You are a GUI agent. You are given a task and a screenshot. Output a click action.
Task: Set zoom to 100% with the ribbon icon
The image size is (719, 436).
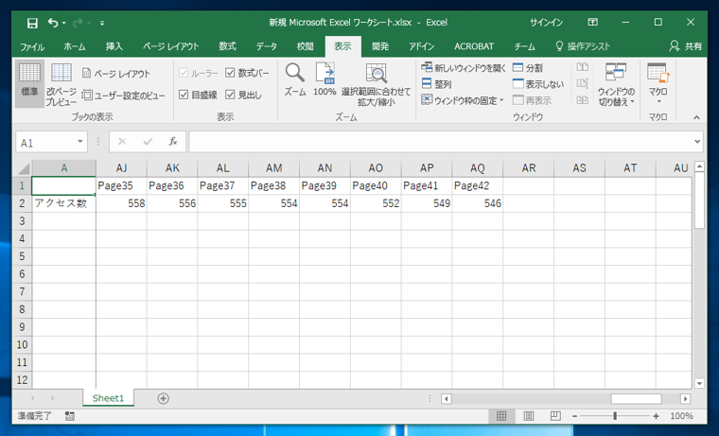(324, 79)
